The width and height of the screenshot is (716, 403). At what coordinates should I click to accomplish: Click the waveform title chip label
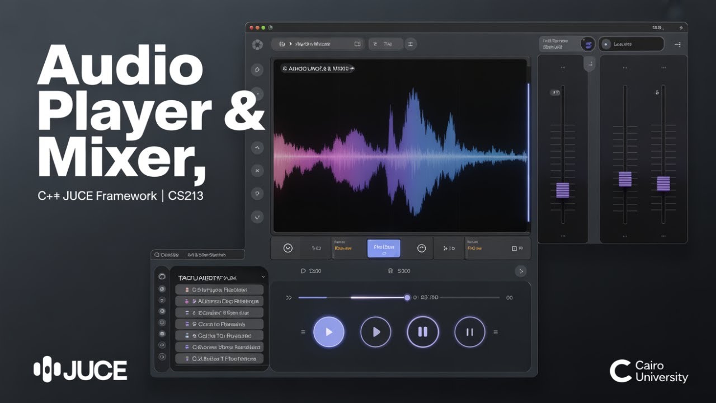318,68
